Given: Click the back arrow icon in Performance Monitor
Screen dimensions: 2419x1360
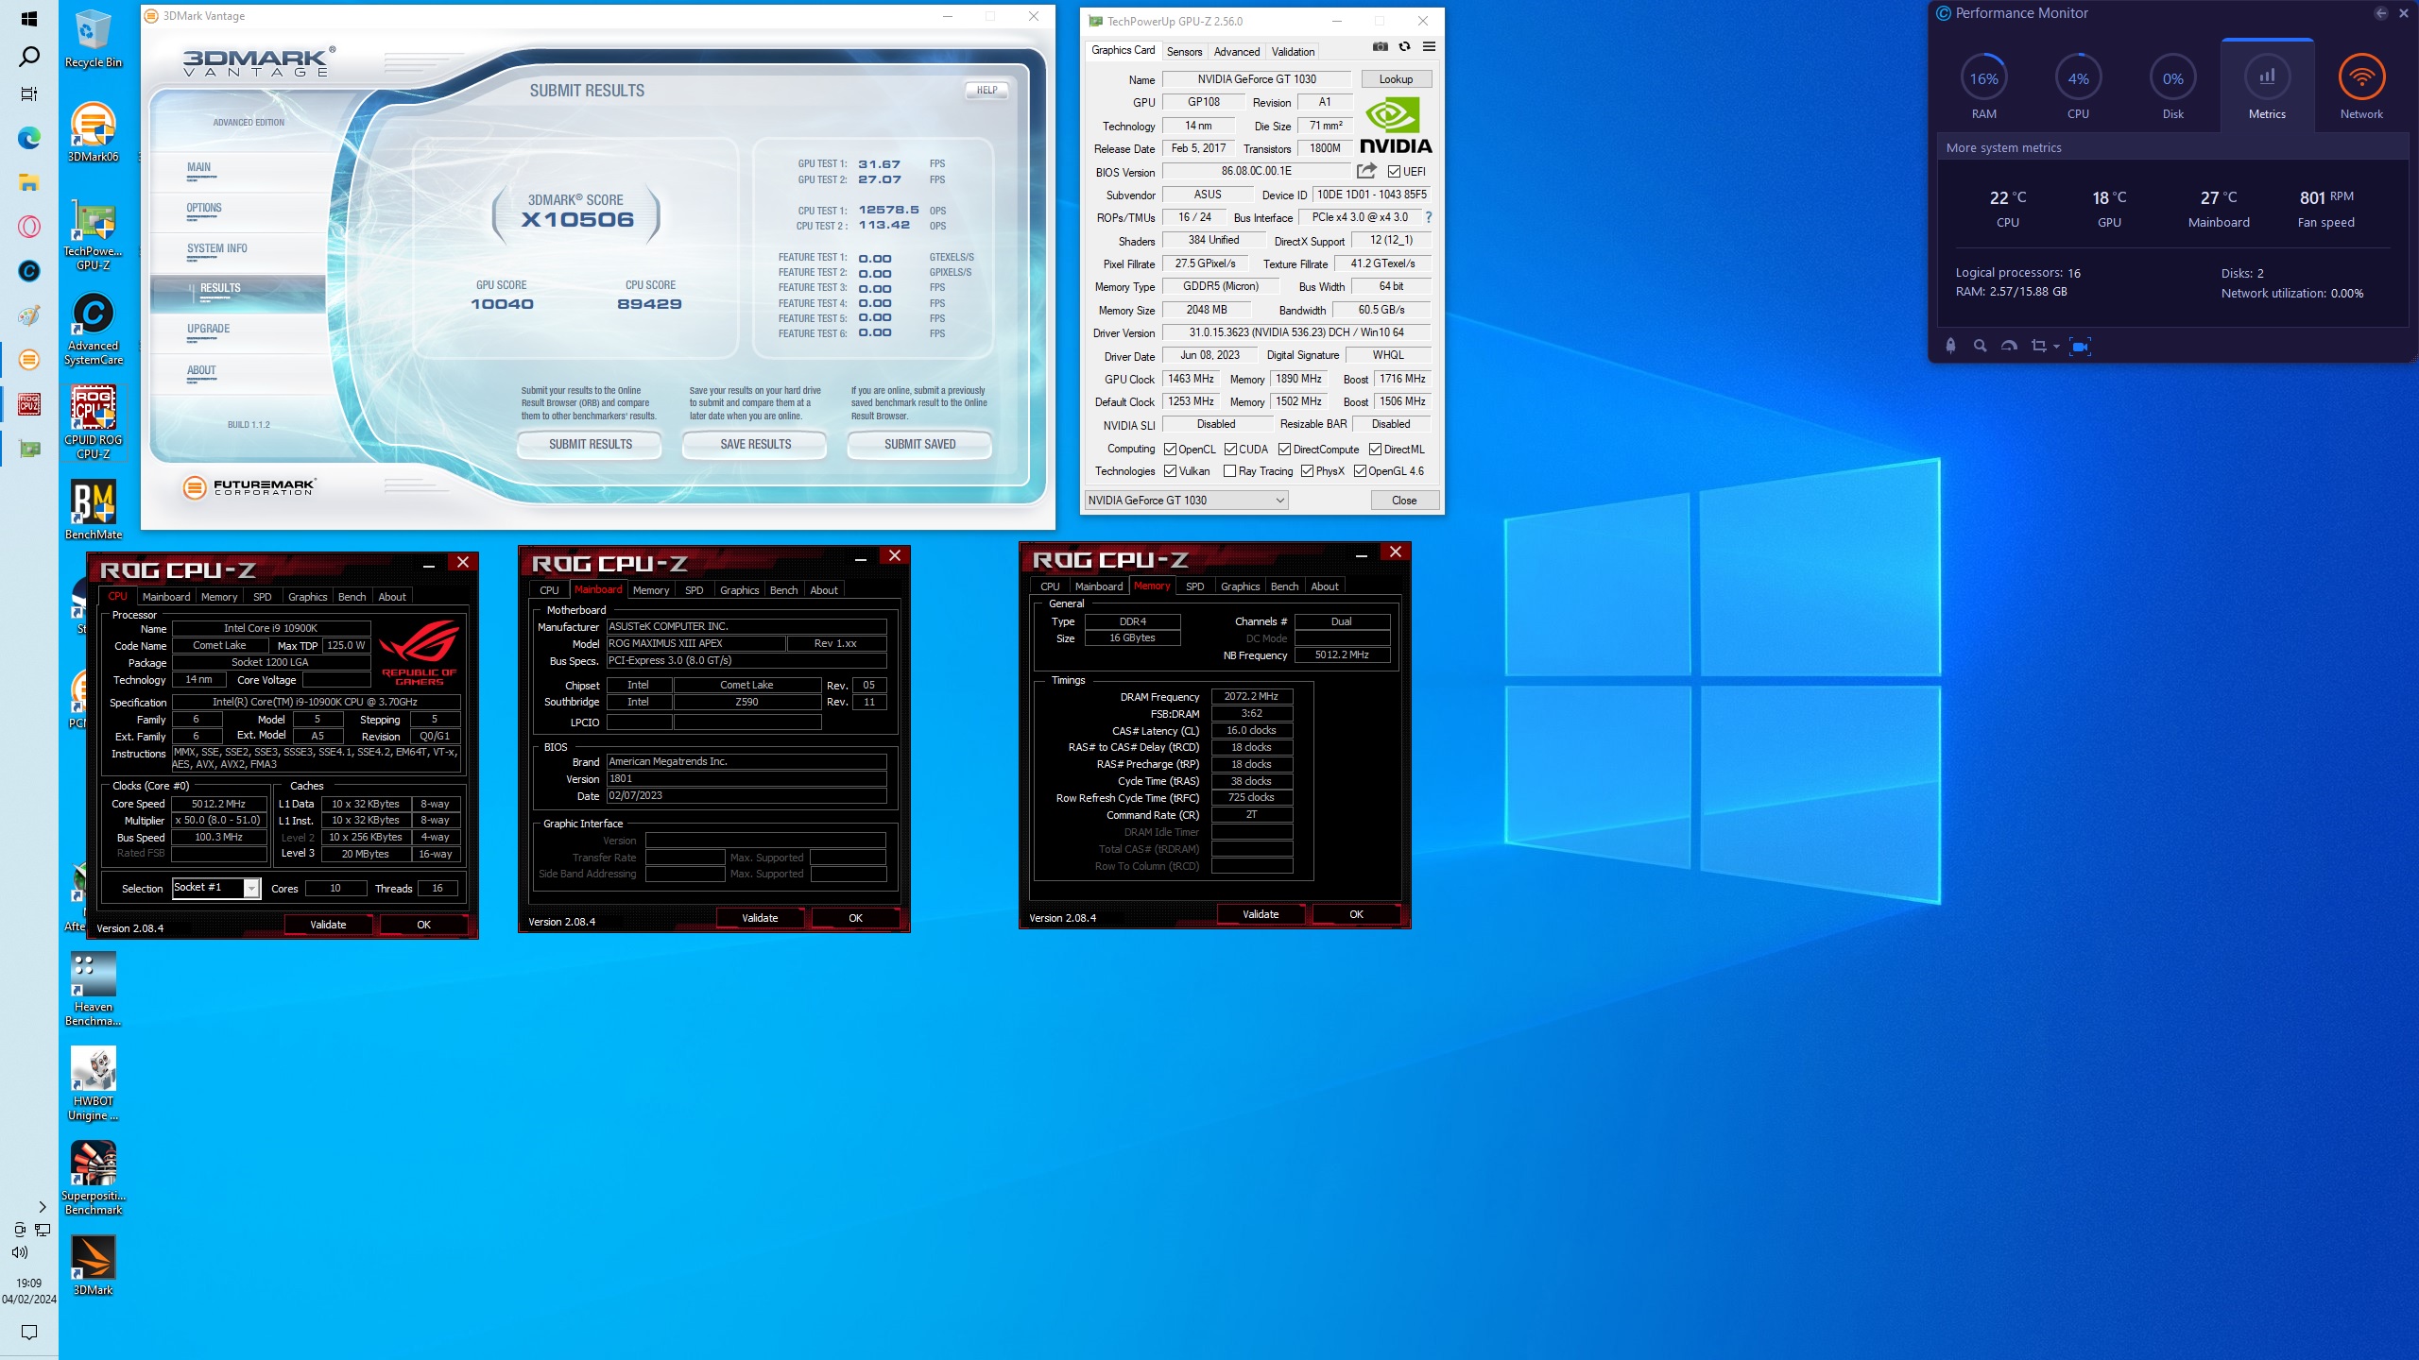Looking at the screenshot, I should (2380, 13).
